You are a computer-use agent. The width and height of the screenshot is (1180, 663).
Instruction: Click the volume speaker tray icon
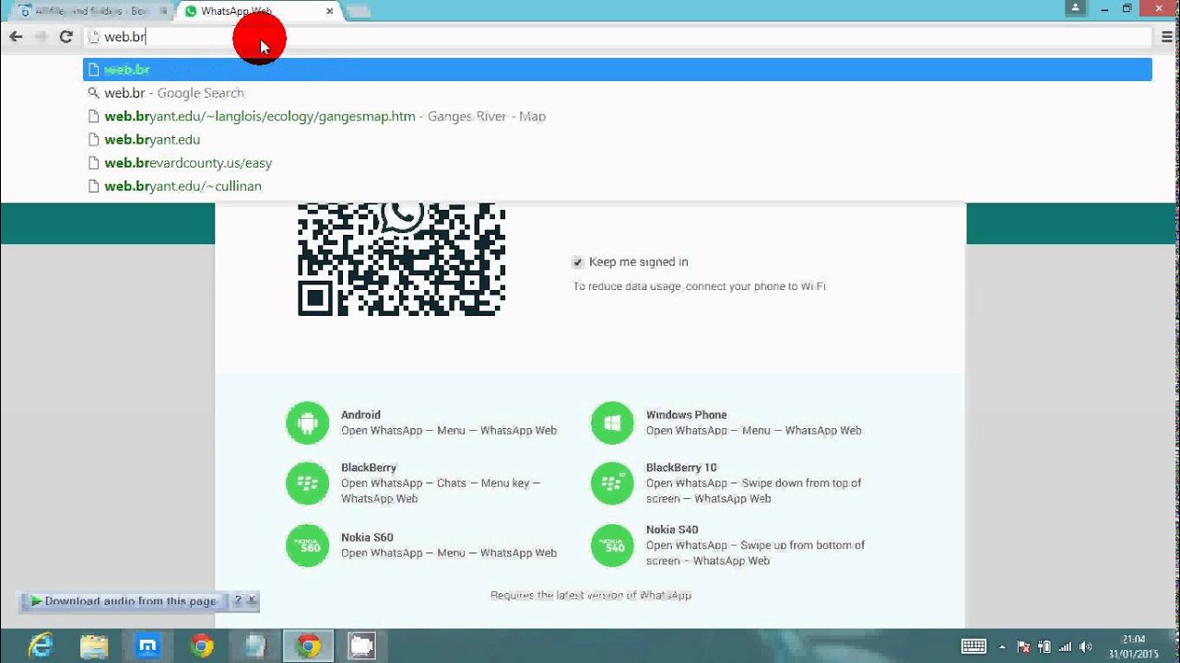[1086, 647]
